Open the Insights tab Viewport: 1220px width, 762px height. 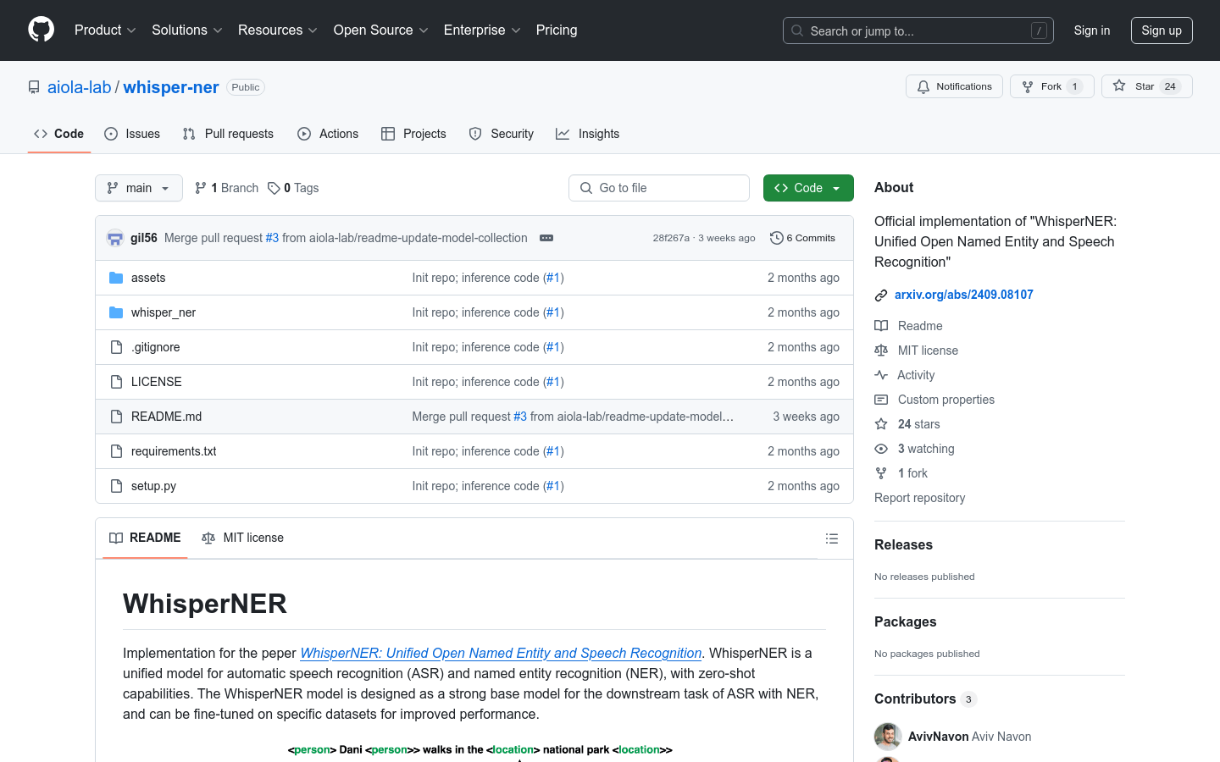(x=588, y=134)
